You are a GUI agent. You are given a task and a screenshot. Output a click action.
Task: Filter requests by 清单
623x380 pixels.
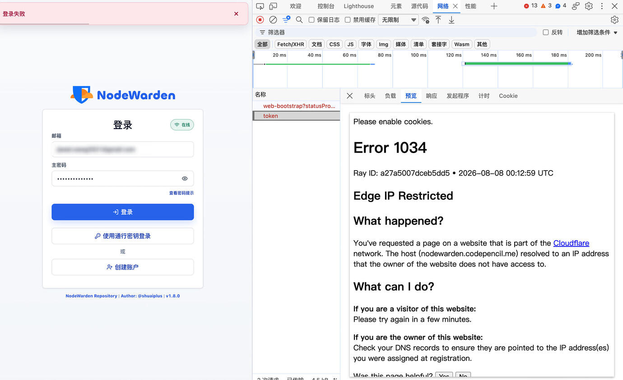[418, 44]
